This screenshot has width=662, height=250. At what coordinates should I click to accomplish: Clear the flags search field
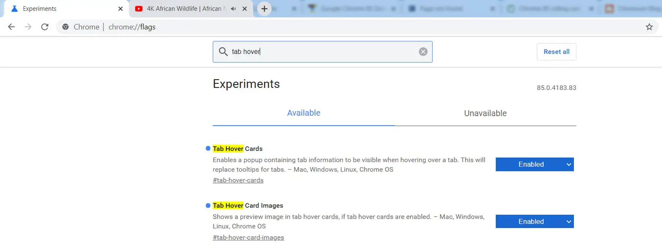click(x=423, y=52)
